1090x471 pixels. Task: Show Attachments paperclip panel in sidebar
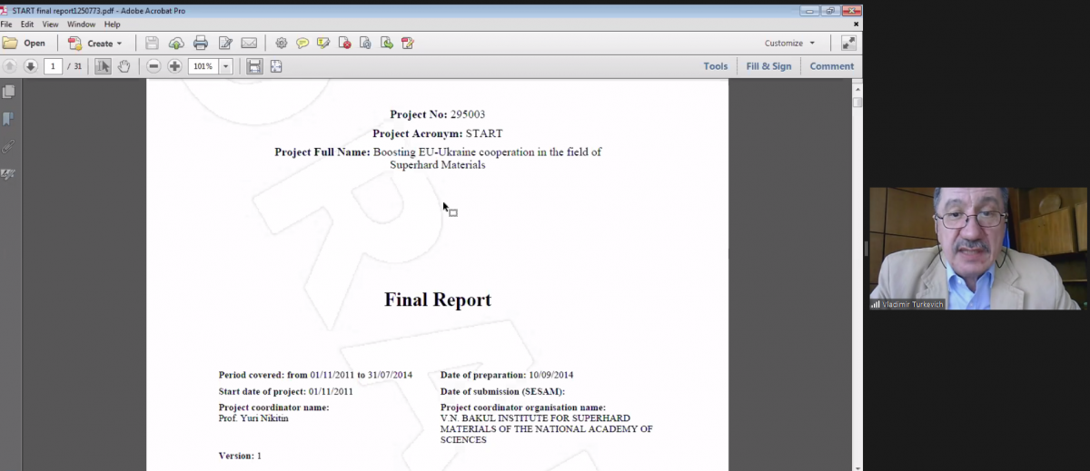click(x=9, y=146)
